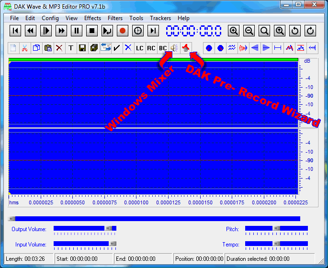The image size is (328, 268).
Task: Click the red Record button
Action: click(x=123, y=31)
